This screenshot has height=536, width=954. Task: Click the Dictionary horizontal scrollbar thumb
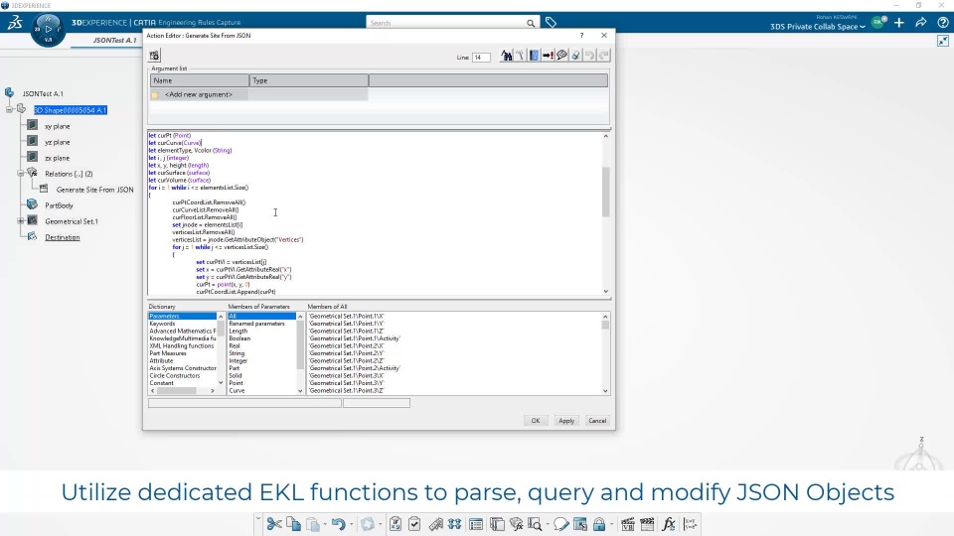(177, 391)
